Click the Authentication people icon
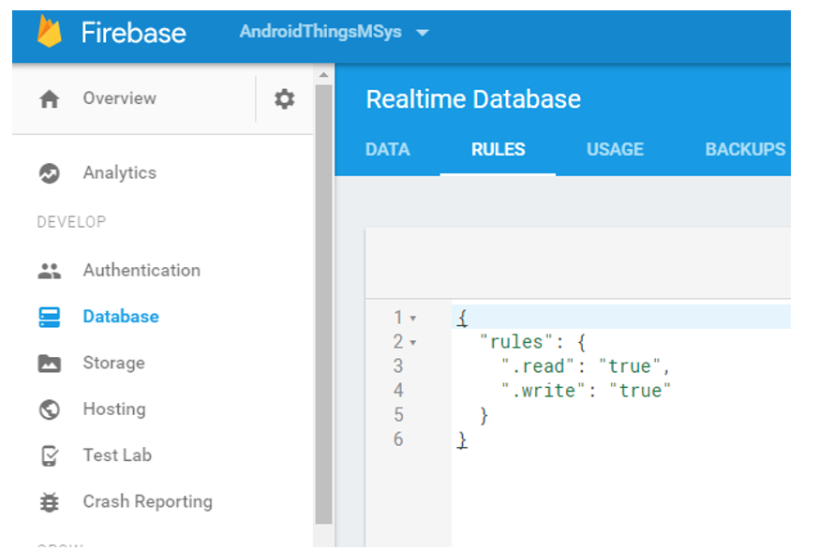The height and width of the screenshot is (550, 819). [50, 271]
